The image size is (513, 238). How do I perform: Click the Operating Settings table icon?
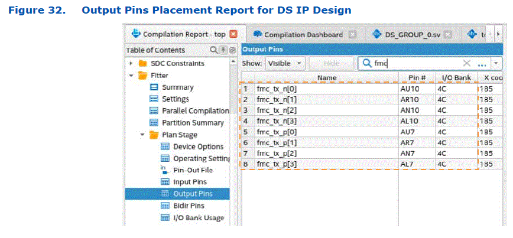point(165,158)
